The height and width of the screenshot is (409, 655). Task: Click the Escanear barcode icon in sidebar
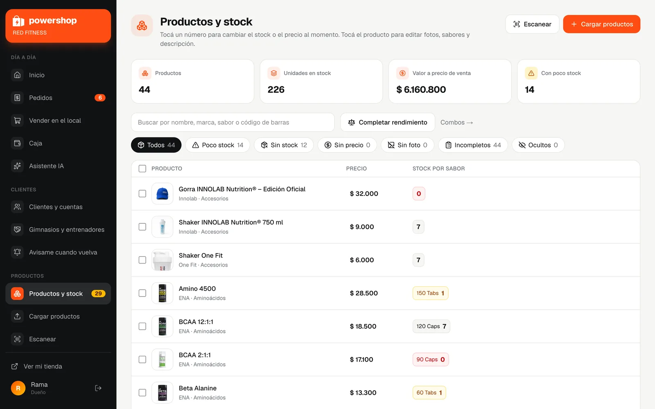[17, 339]
